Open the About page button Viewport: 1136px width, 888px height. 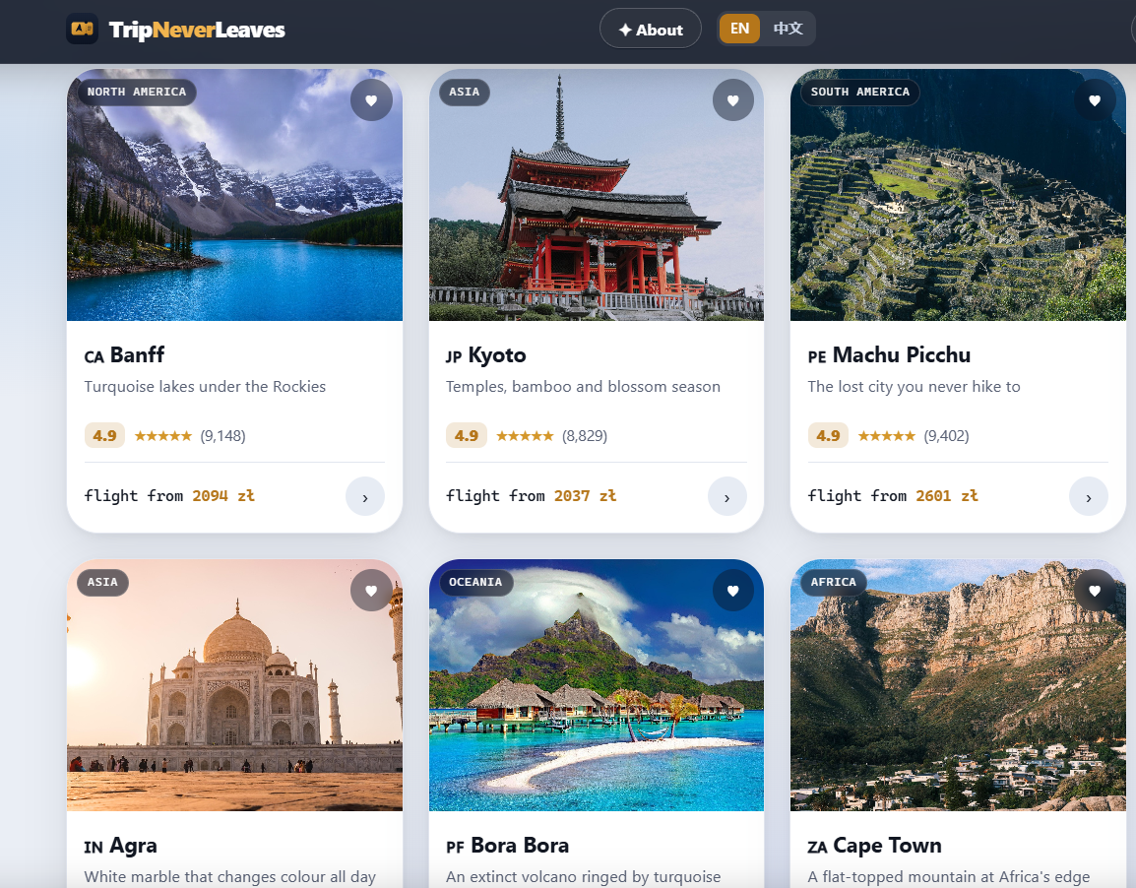[650, 29]
